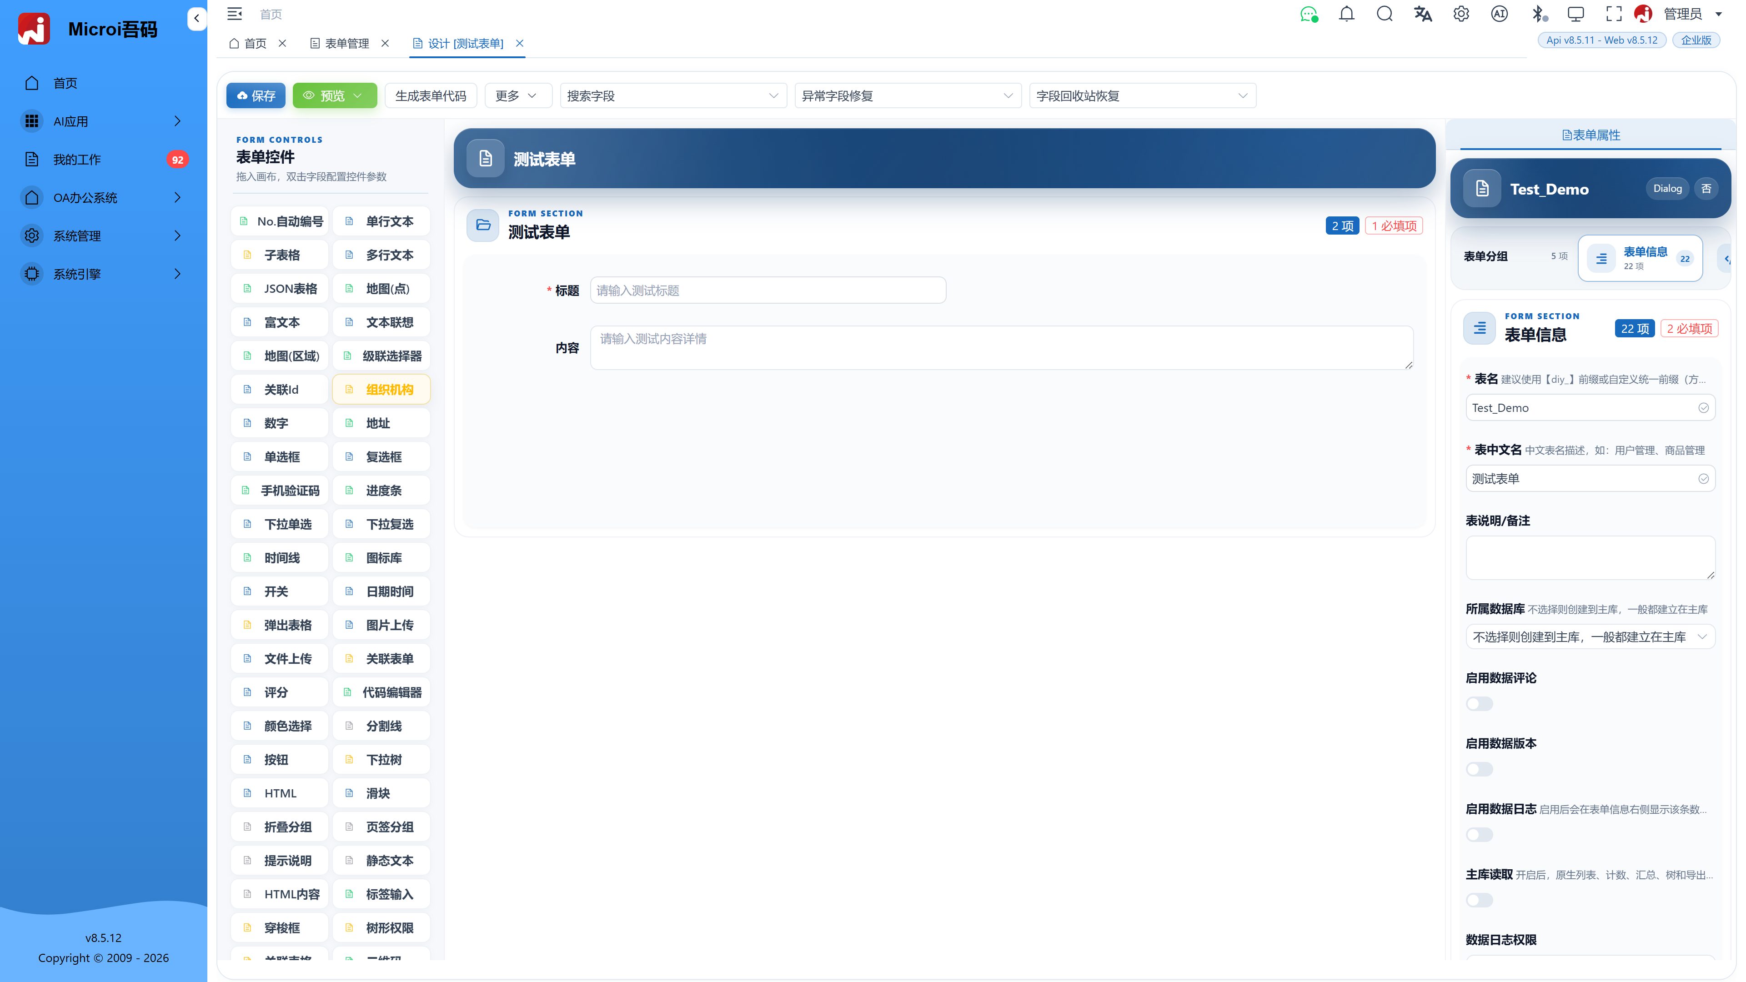Image resolution: width=1746 pixels, height=982 pixels.
Task: Open the 所属数据库 dropdown
Action: 1590,637
